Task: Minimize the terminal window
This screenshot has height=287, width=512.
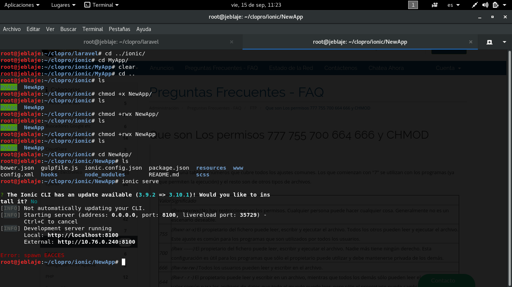Action: tap(481, 17)
